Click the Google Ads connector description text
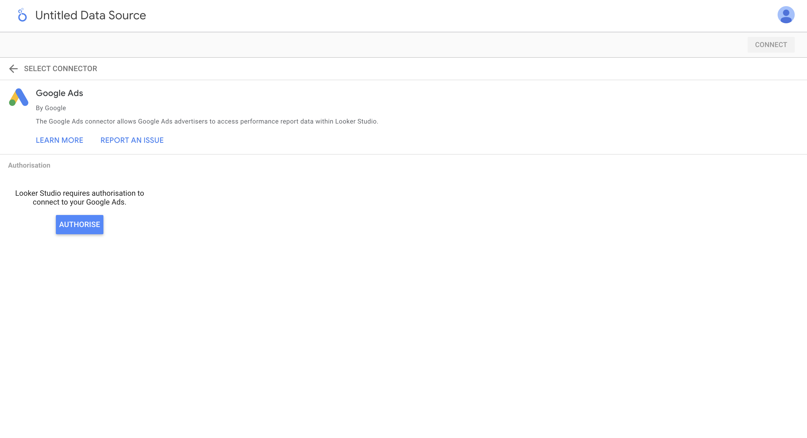The width and height of the screenshot is (807, 438). [207, 121]
